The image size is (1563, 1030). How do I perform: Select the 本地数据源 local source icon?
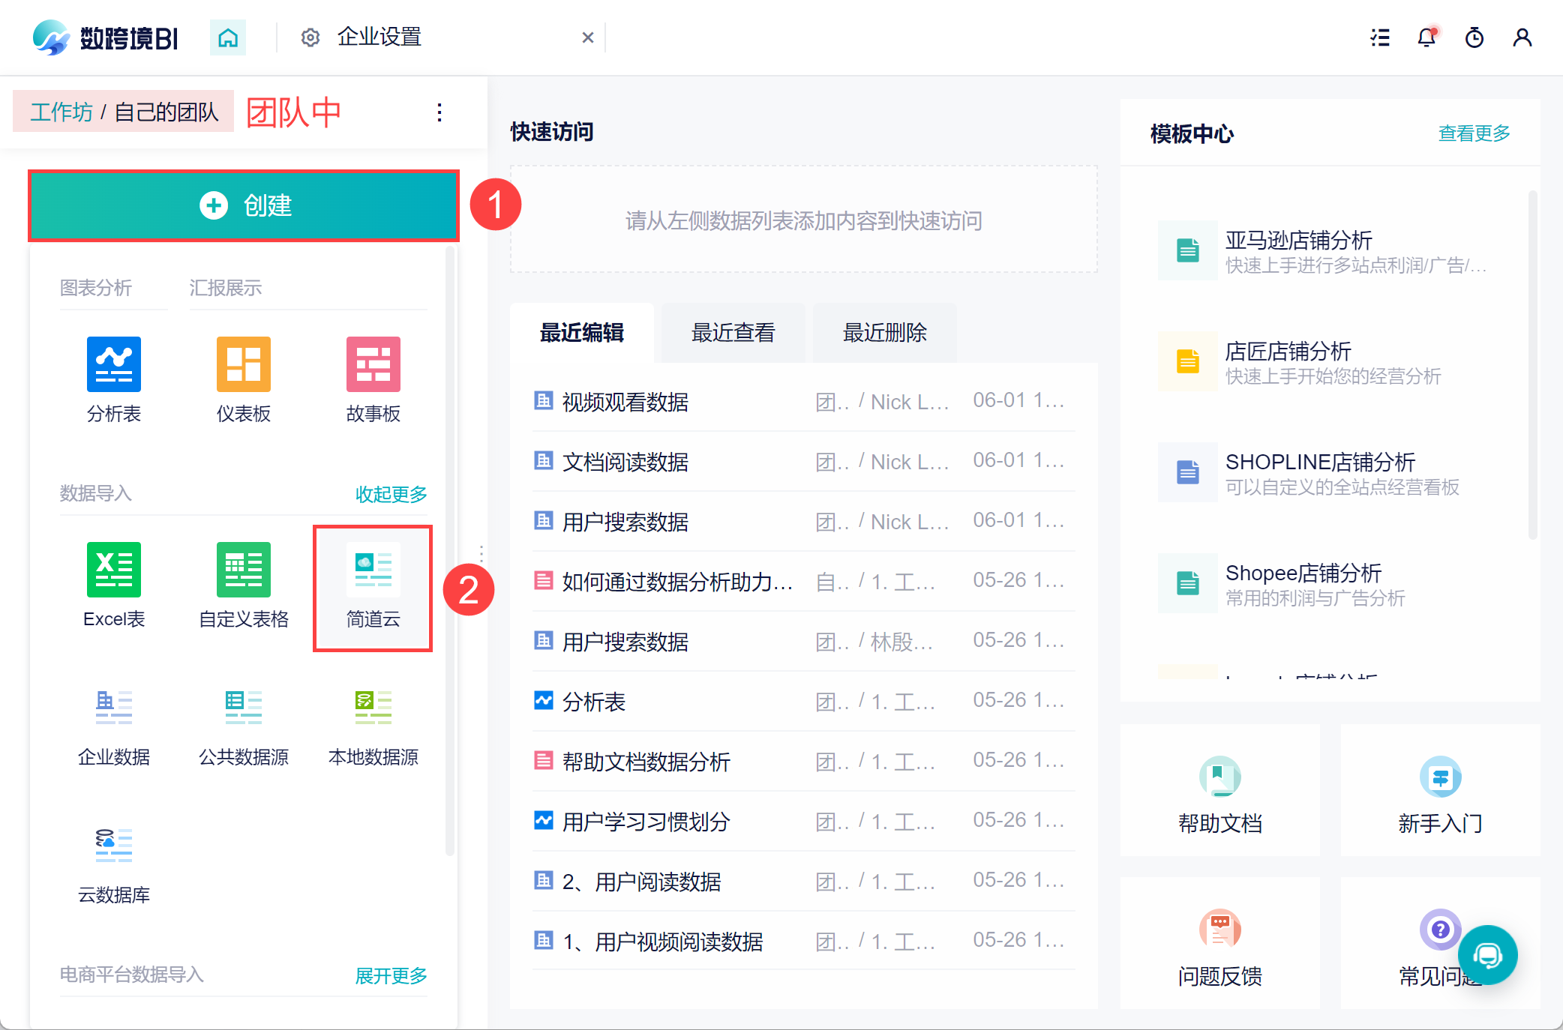click(x=373, y=708)
